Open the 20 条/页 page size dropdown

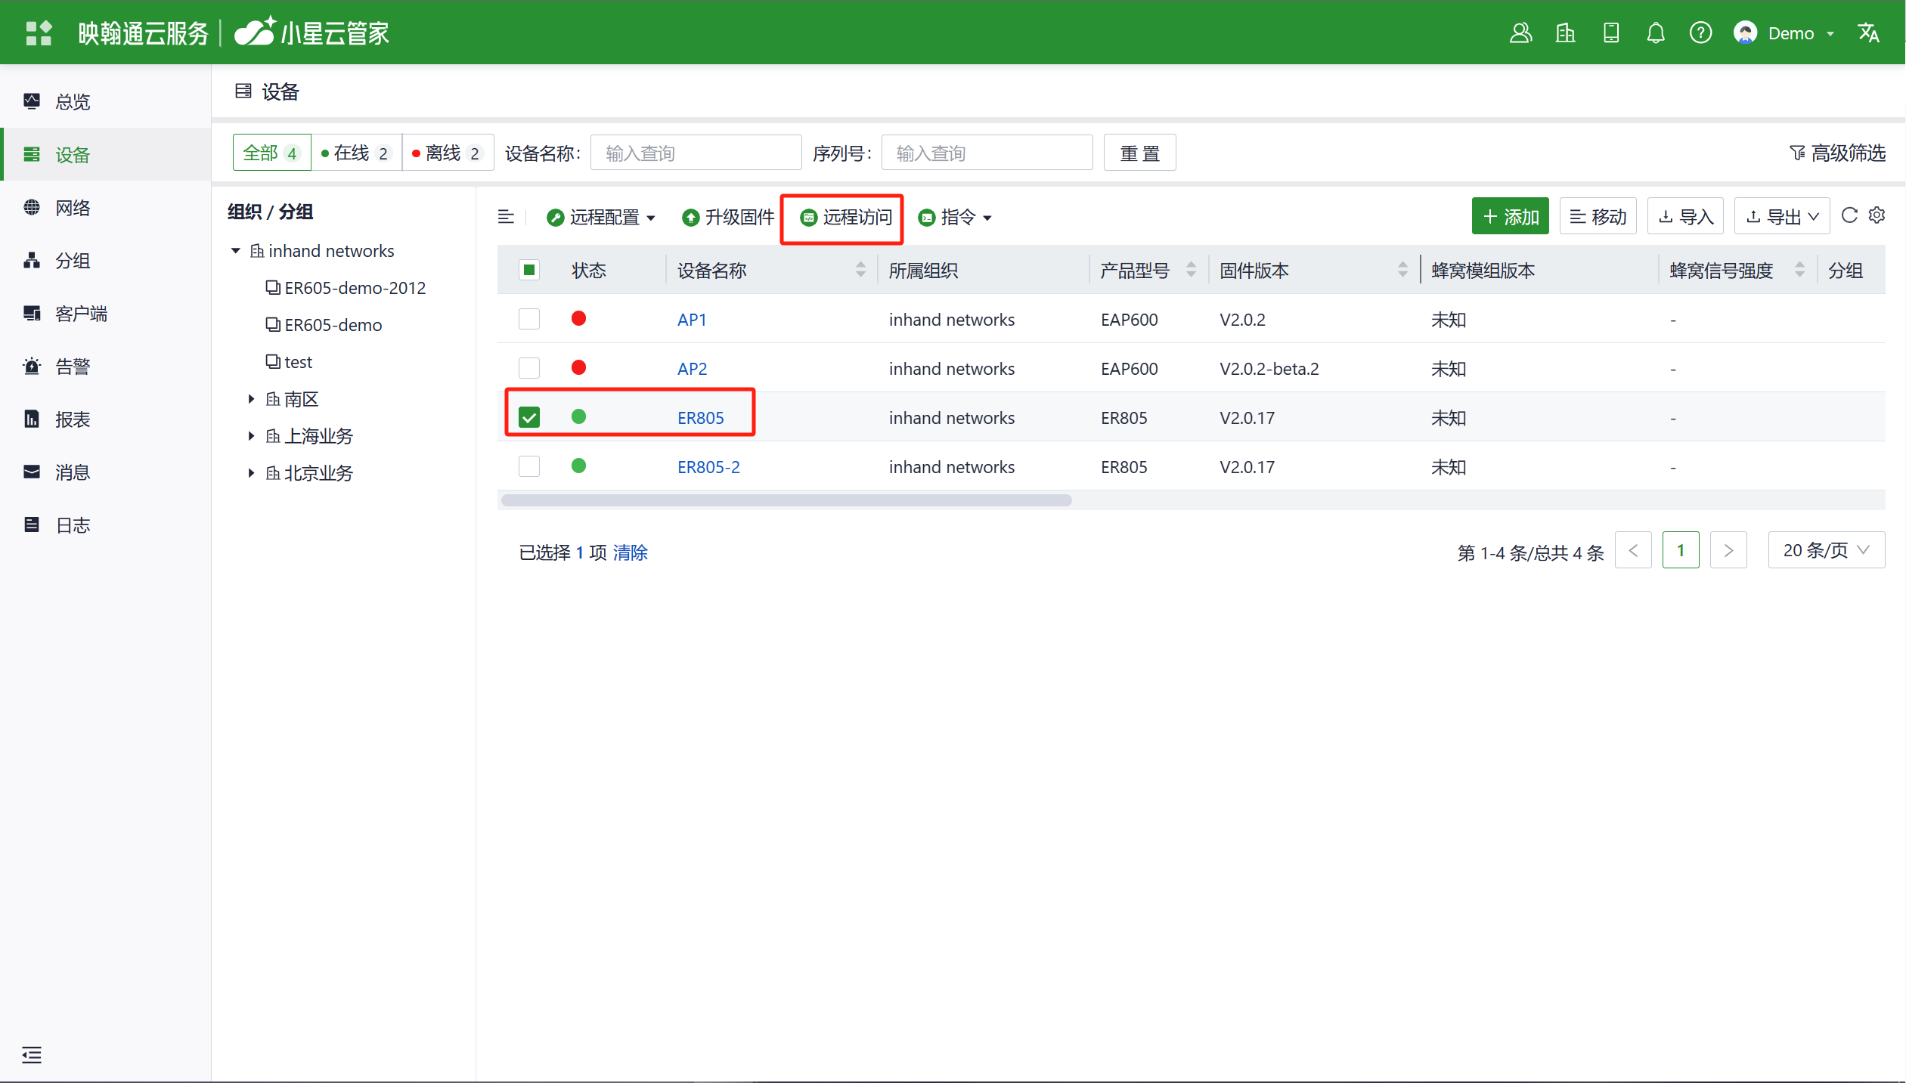(1825, 550)
